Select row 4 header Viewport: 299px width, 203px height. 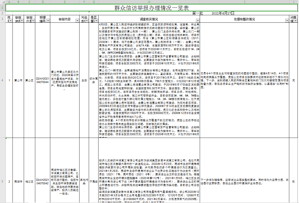2,80
